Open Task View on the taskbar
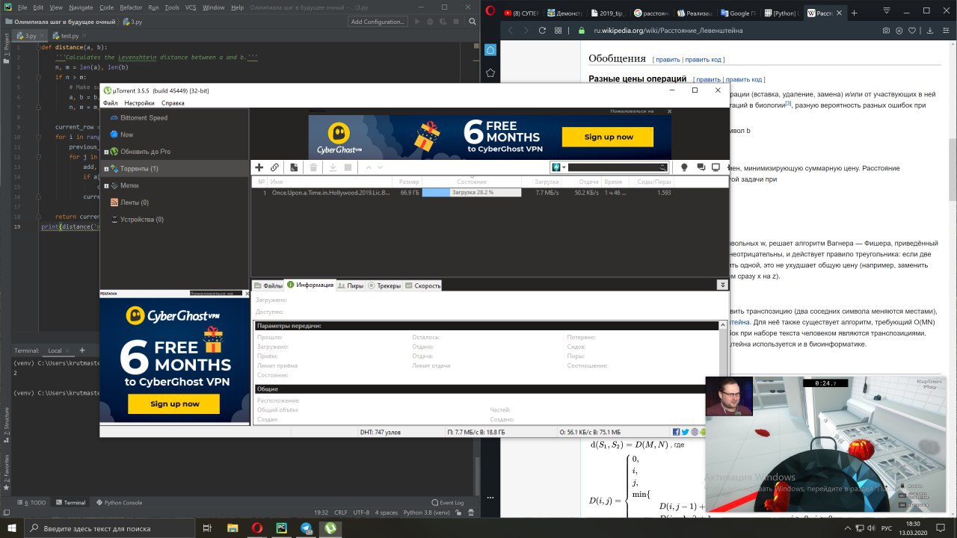Viewport: 957px width, 538px height. coord(207,528)
